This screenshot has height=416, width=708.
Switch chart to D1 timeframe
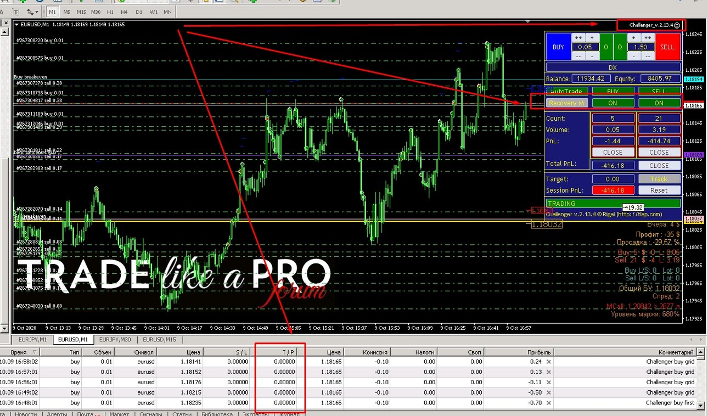click(x=139, y=12)
